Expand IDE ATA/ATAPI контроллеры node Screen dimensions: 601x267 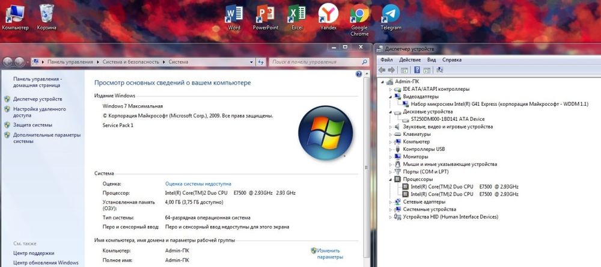click(391, 90)
